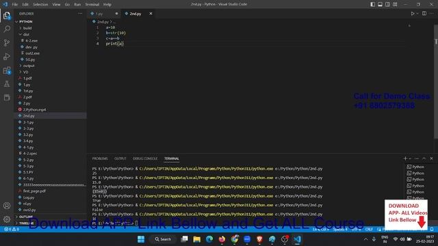This screenshot has width=438, height=246.
Task: Collapse the PYTHON workspace folder
Action: pos(50,21)
